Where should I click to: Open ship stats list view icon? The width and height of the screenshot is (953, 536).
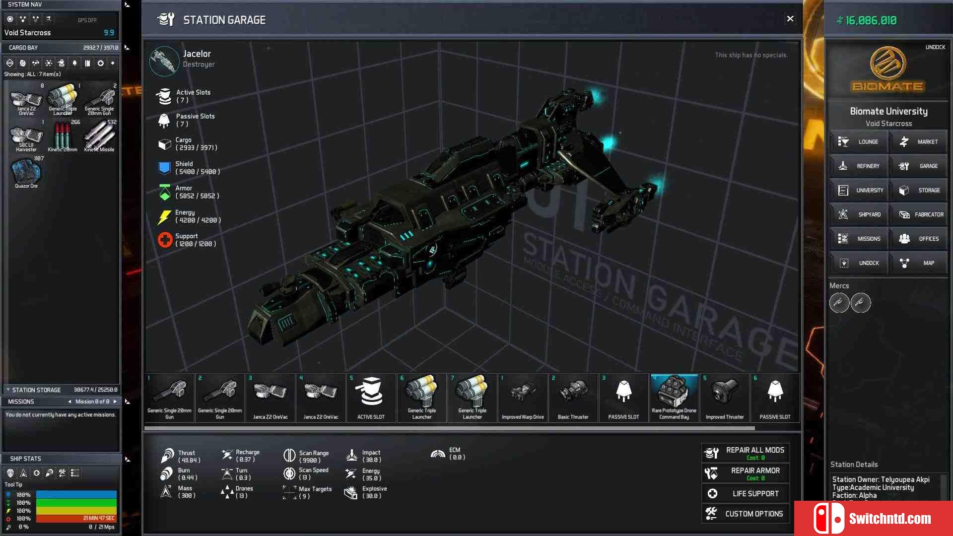(75, 473)
